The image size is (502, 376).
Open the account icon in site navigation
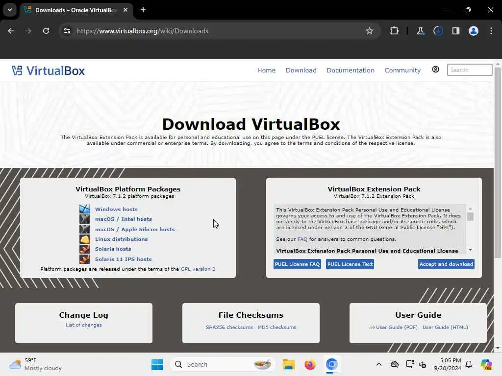(435, 70)
